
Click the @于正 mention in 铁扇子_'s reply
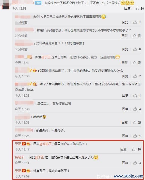pyautogui.click(x=40, y=157)
